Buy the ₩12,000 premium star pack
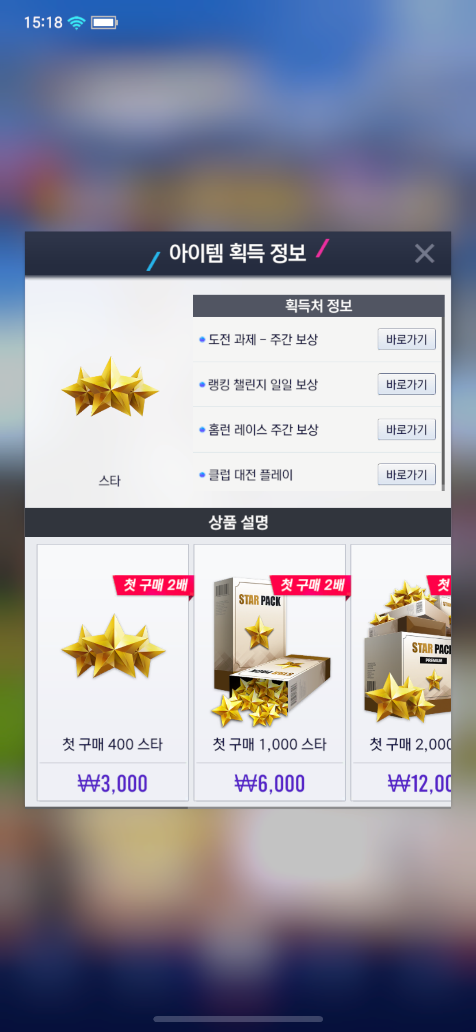Image resolution: width=476 pixels, height=1032 pixels. tap(419, 783)
